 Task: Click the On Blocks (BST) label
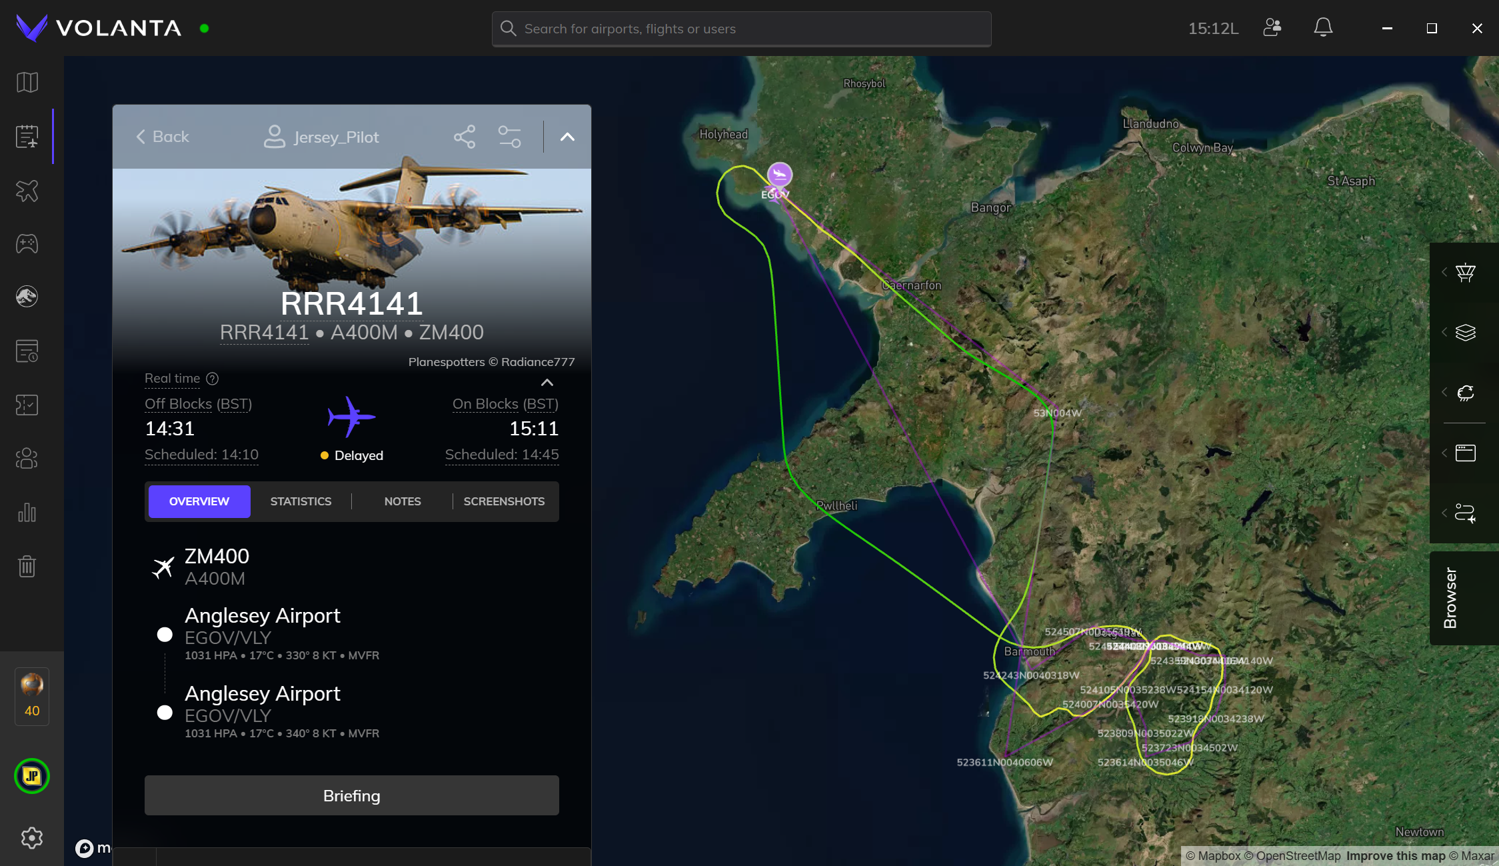[x=506, y=404]
